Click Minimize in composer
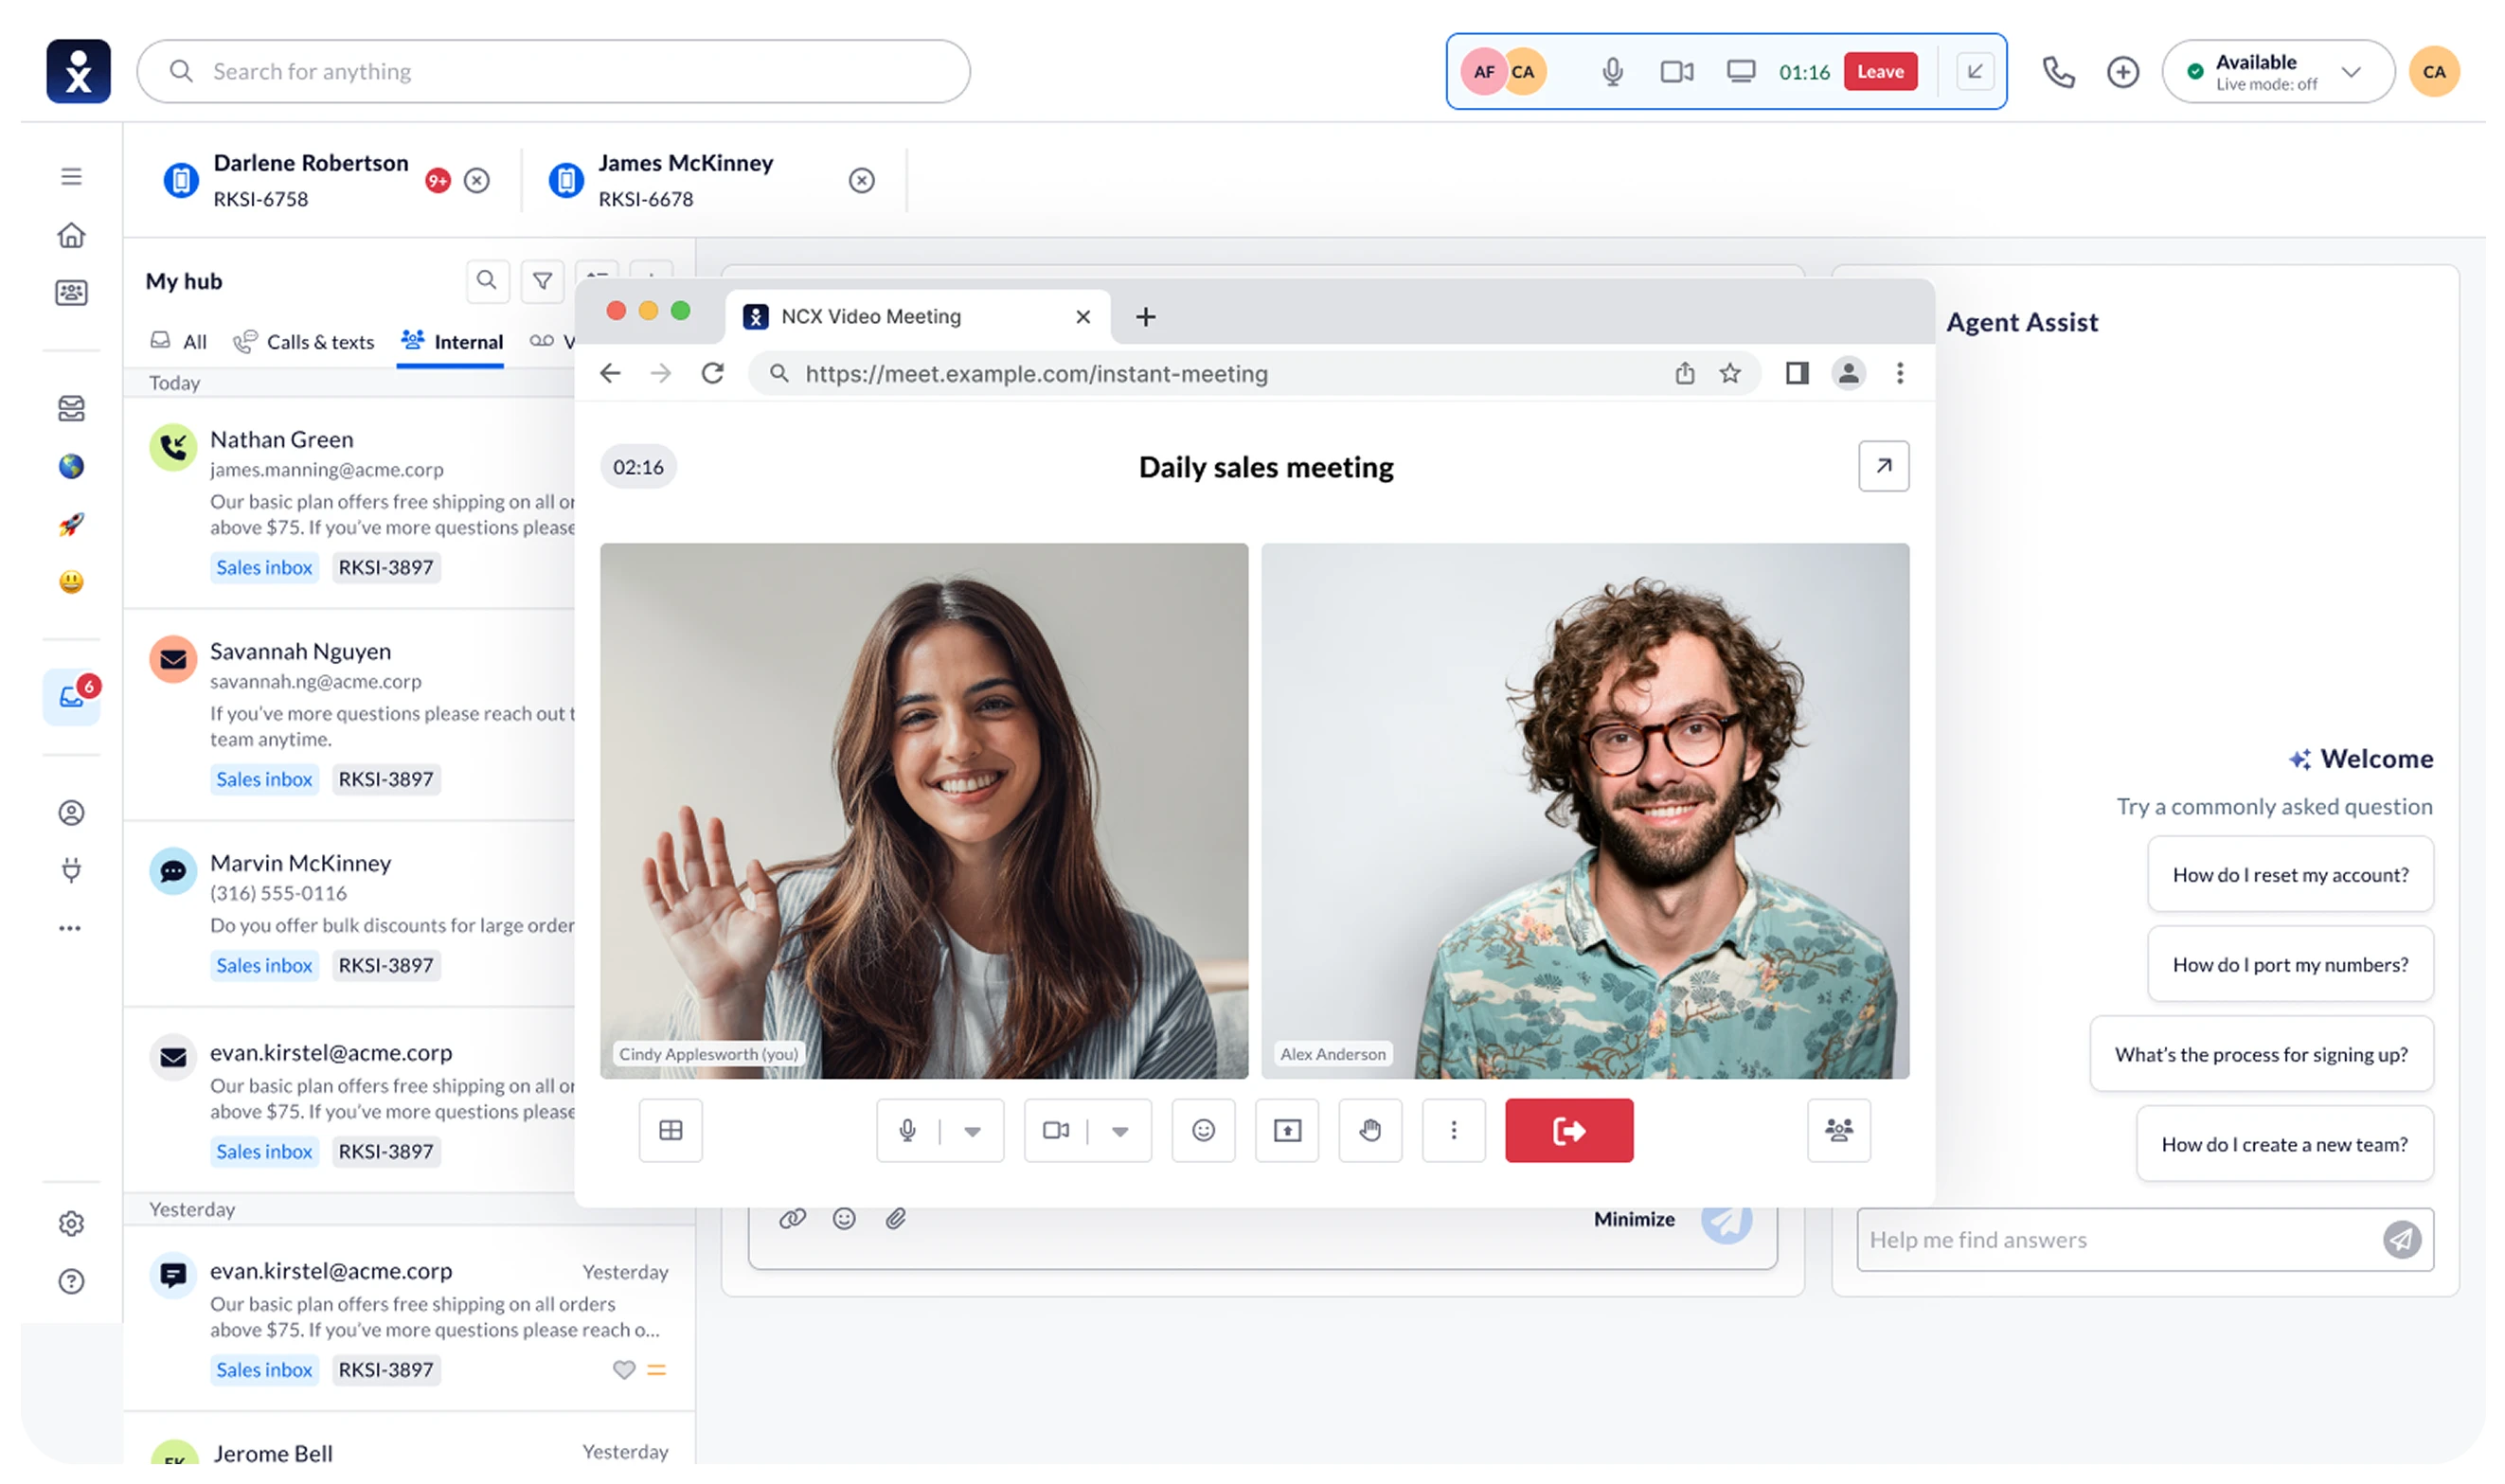The width and height of the screenshot is (2505, 1484). click(1634, 1220)
